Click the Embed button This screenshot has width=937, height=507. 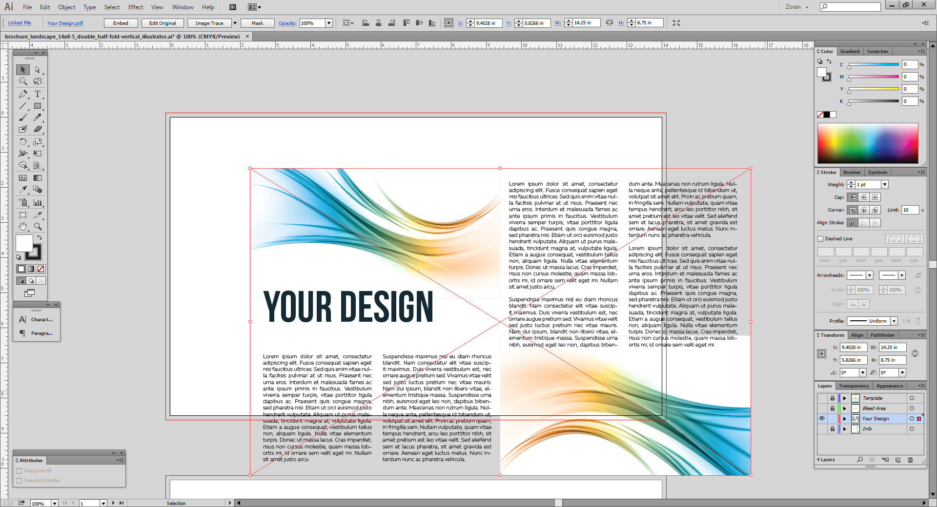pos(121,23)
